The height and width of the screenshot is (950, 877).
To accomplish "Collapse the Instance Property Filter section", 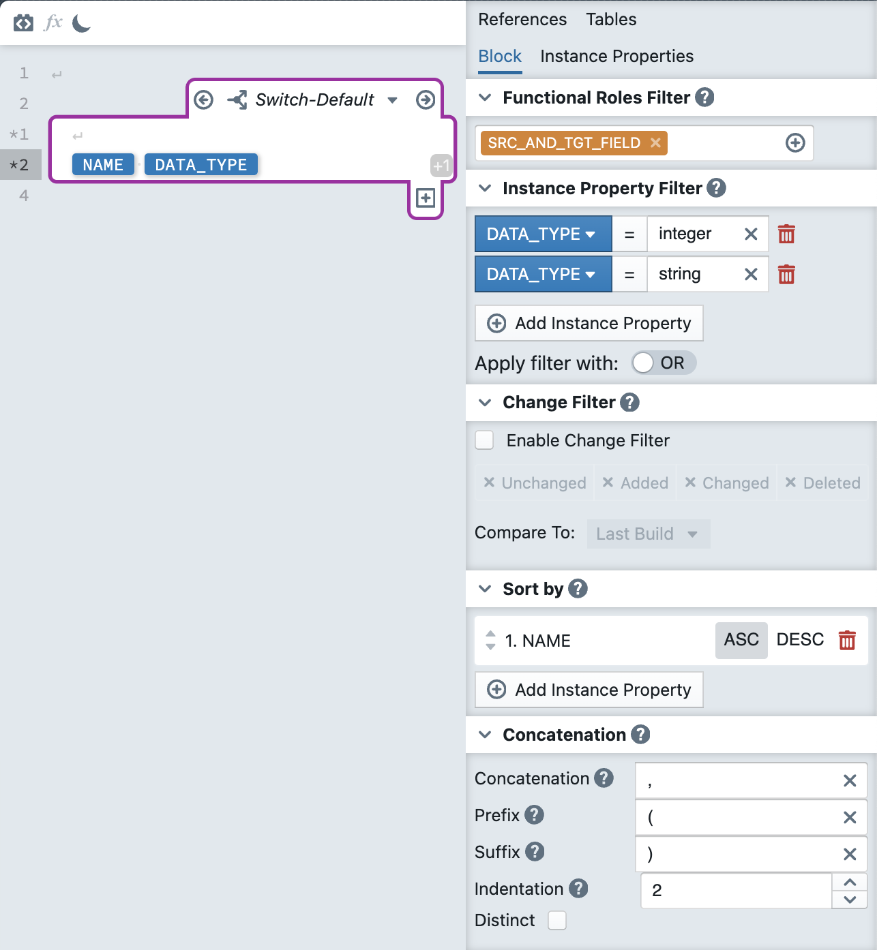I will [x=485, y=188].
